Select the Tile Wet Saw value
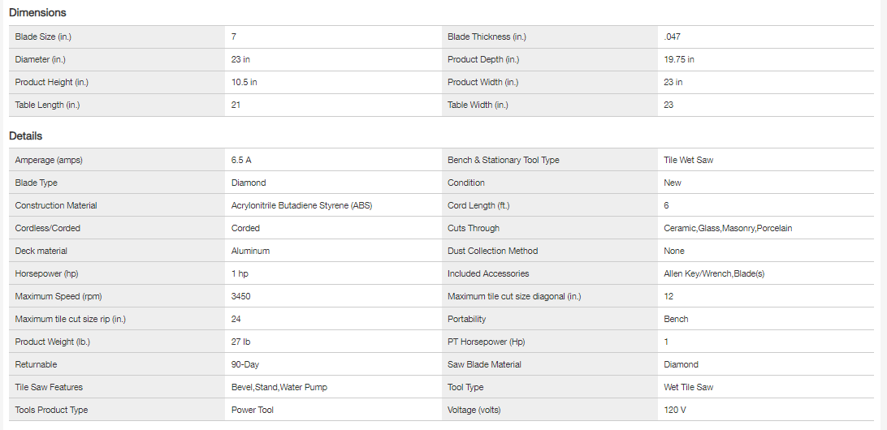The width and height of the screenshot is (887, 430). pos(688,160)
